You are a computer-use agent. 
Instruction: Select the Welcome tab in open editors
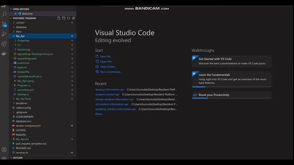tap(43, 14)
